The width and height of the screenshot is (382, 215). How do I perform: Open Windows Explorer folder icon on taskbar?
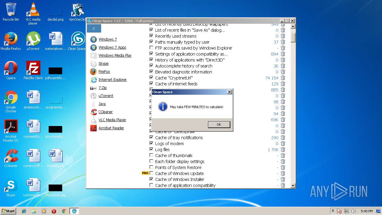(34, 211)
